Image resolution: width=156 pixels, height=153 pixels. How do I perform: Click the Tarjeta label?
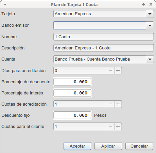coord(8,14)
